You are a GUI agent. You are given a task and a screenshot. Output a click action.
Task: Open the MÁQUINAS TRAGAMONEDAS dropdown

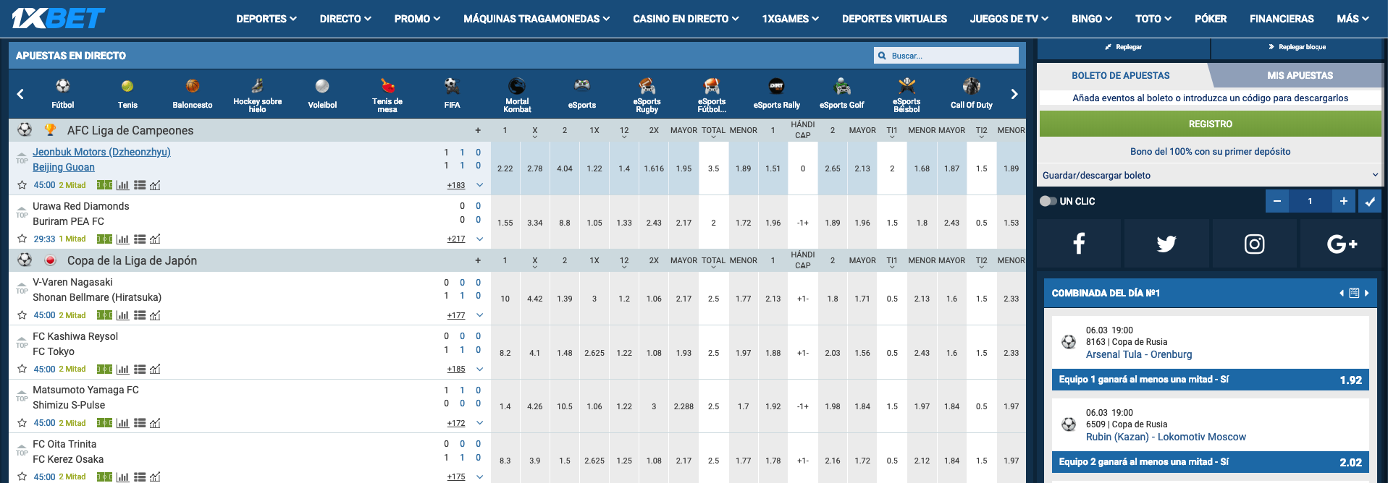coord(537,19)
